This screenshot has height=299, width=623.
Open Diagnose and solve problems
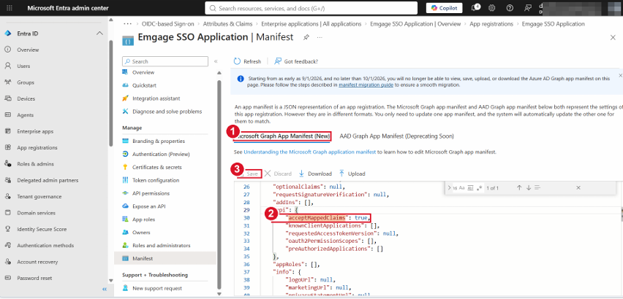pos(167,112)
